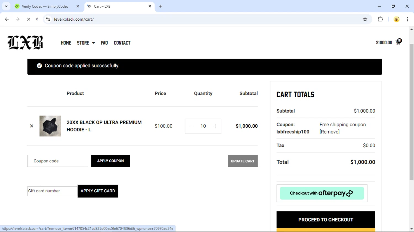Checkout with Afterpay
The width and height of the screenshot is (414, 232).
click(322, 193)
